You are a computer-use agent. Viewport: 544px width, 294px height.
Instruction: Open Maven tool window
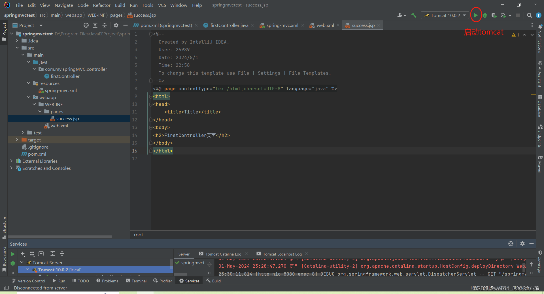pos(540,164)
